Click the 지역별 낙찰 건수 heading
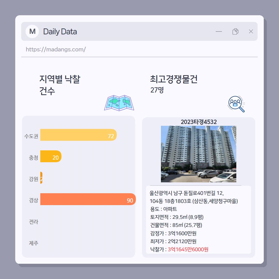This screenshot has height=279, width=279. point(60,85)
